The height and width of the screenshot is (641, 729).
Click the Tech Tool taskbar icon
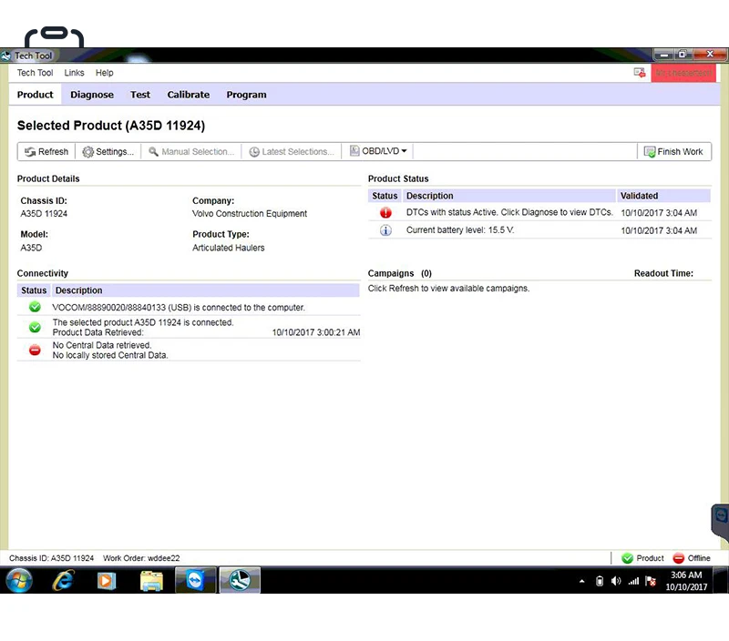[x=240, y=580]
